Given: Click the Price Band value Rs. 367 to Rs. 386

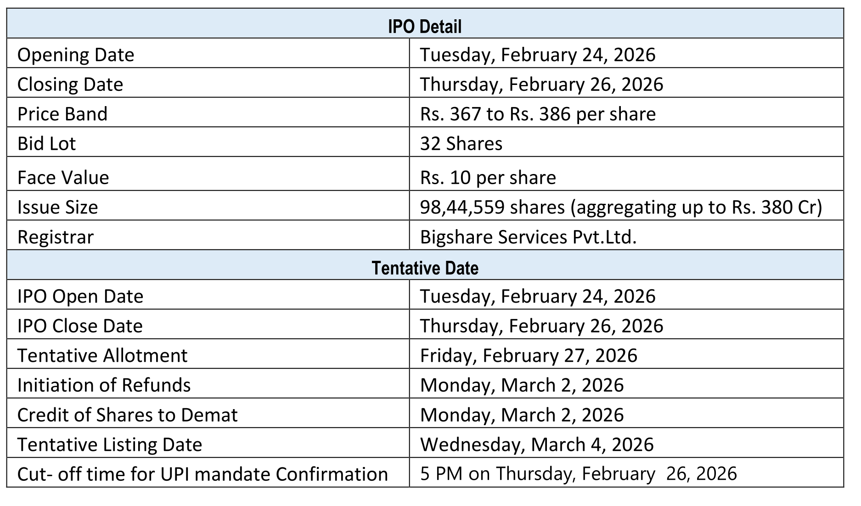Looking at the screenshot, I should point(538,114).
